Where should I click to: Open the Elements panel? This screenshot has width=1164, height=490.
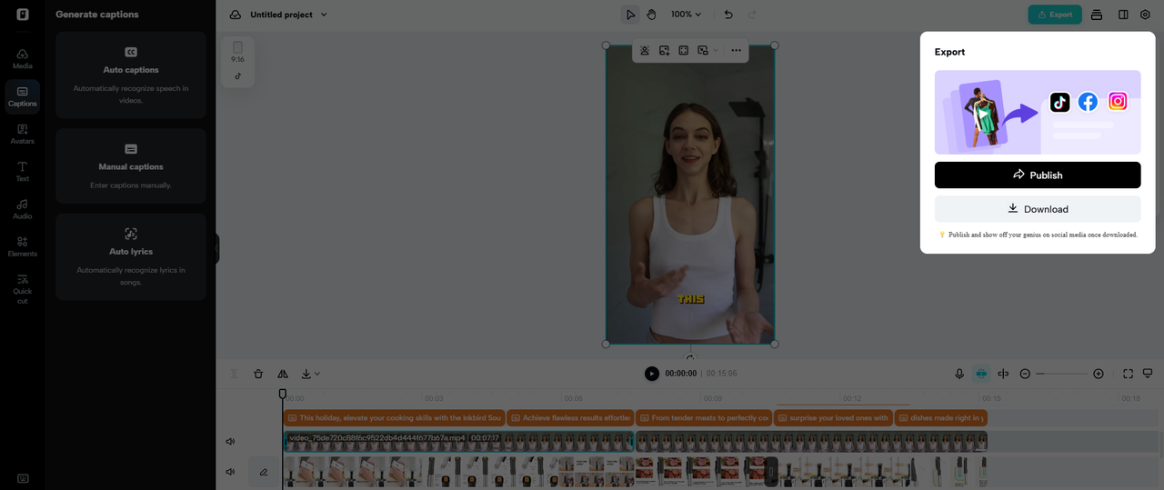[22, 246]
